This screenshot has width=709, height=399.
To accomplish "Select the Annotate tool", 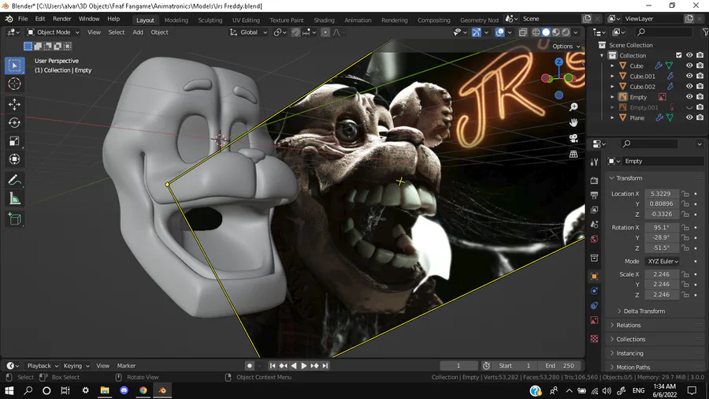I will tap(14, 180).
